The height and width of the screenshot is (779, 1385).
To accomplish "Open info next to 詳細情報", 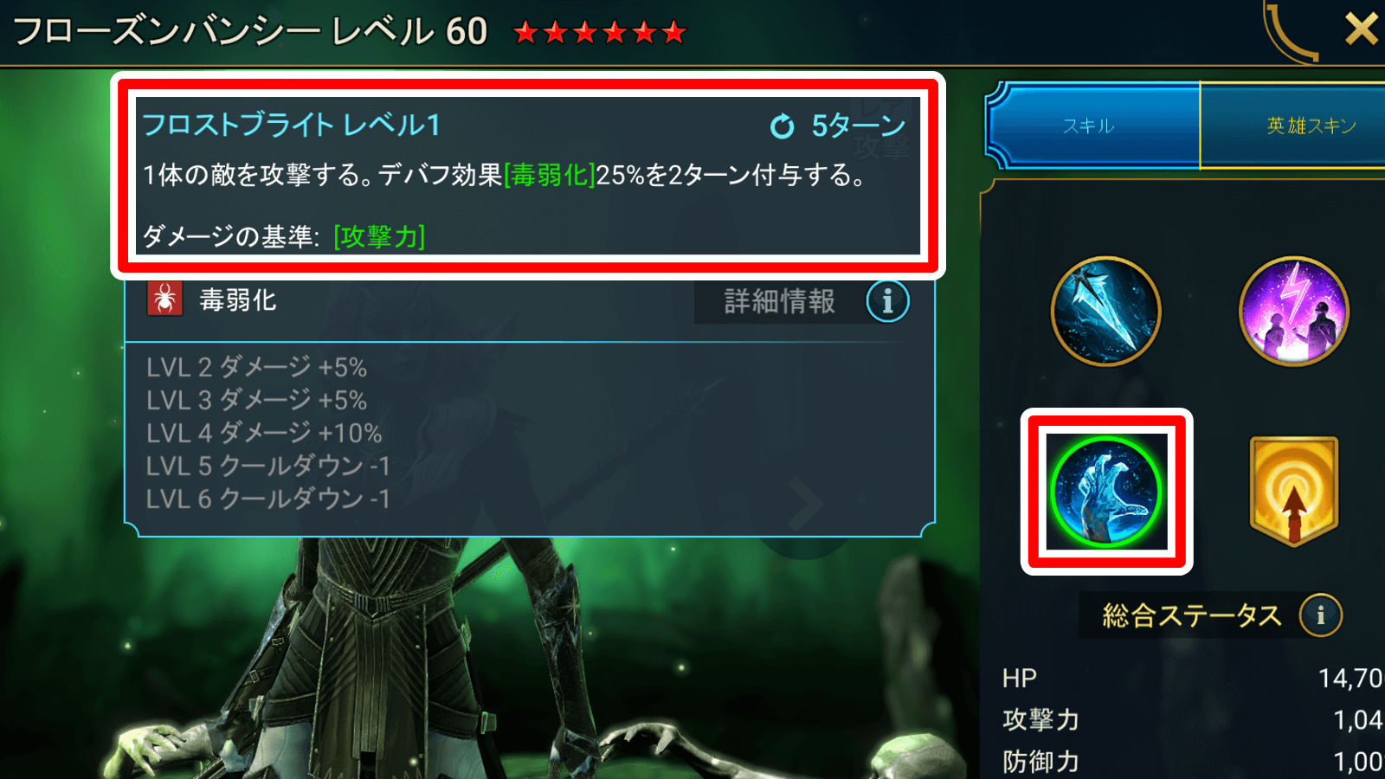I will click(887, 301).
